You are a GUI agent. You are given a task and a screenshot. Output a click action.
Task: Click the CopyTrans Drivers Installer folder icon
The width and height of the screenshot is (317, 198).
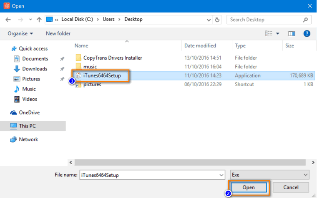click(78, 58)
